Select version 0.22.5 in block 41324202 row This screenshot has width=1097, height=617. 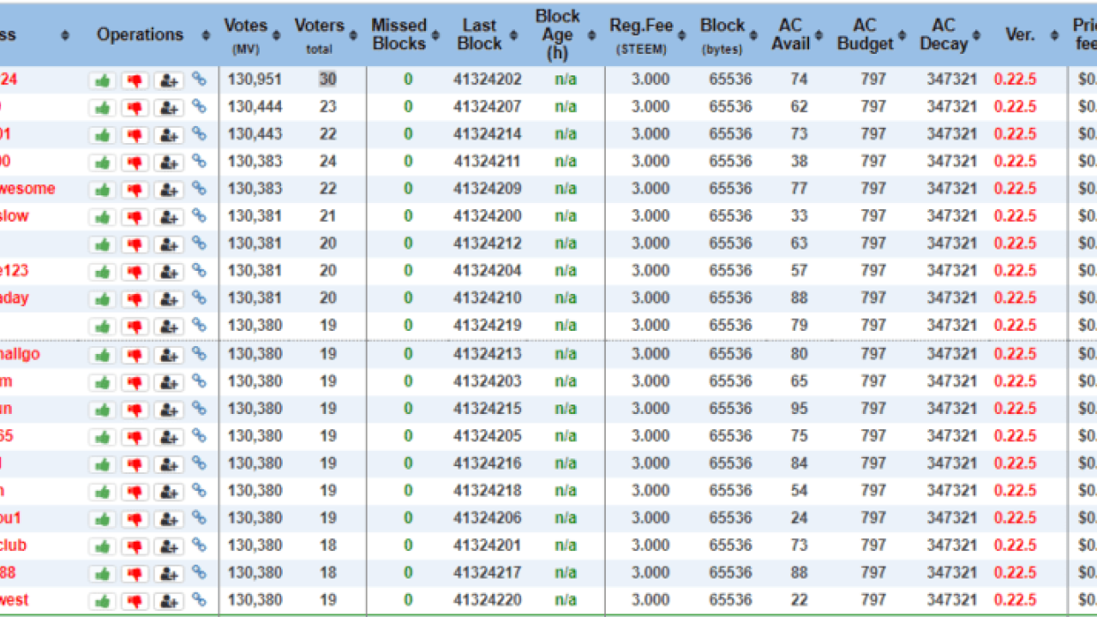[x=1016, y=79]
